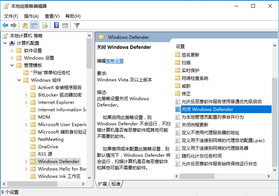Select 定义不使用代理服务器的地址 setting
Screen dimensions: 279x196
click(x=210, y=132)
